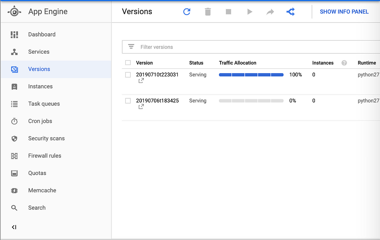The width and height of the screenshot is (380, 240).
Task: Click Serving status of 20190706t183425
Action: tap(198, 100)
